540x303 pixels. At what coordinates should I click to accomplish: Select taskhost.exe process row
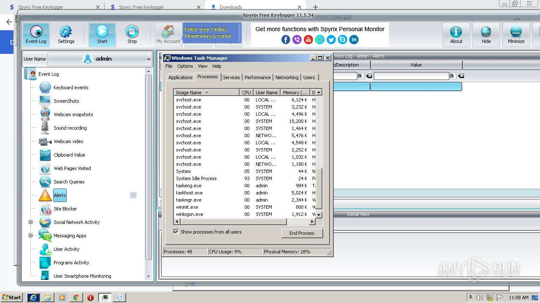[245, 193]
